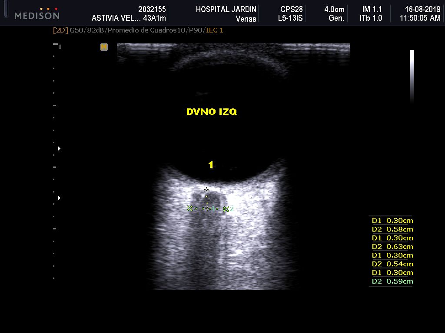Select the D2 0.59cm measurement result
Image resolution: width=445 pixels, height=333 pixels.
point(392,281)
